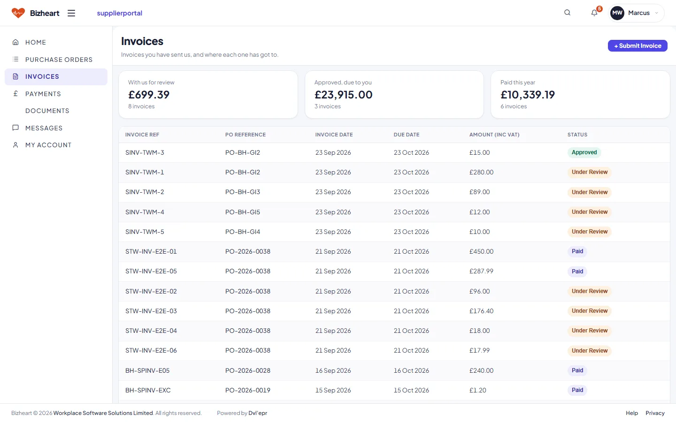The height and width of the screenshot is (422, 676).
Task: Click PO-2026-0019 reference cell
Action: coord(248,390)
